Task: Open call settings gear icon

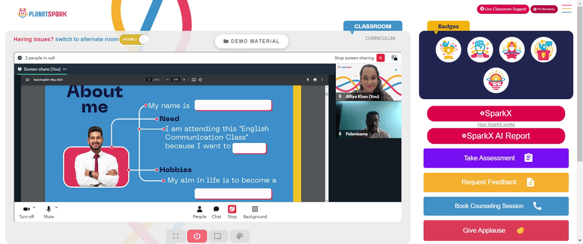Action: tap(20, 58)
